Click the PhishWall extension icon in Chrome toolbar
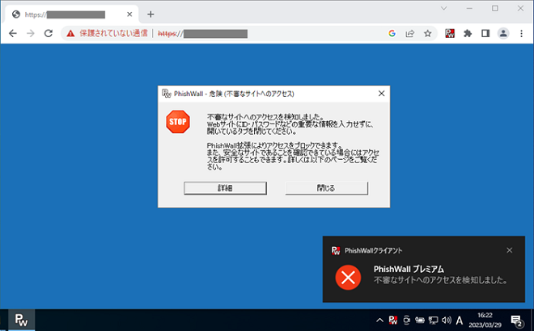Viewport: 534px width, 331px height. tap(450, 34)
